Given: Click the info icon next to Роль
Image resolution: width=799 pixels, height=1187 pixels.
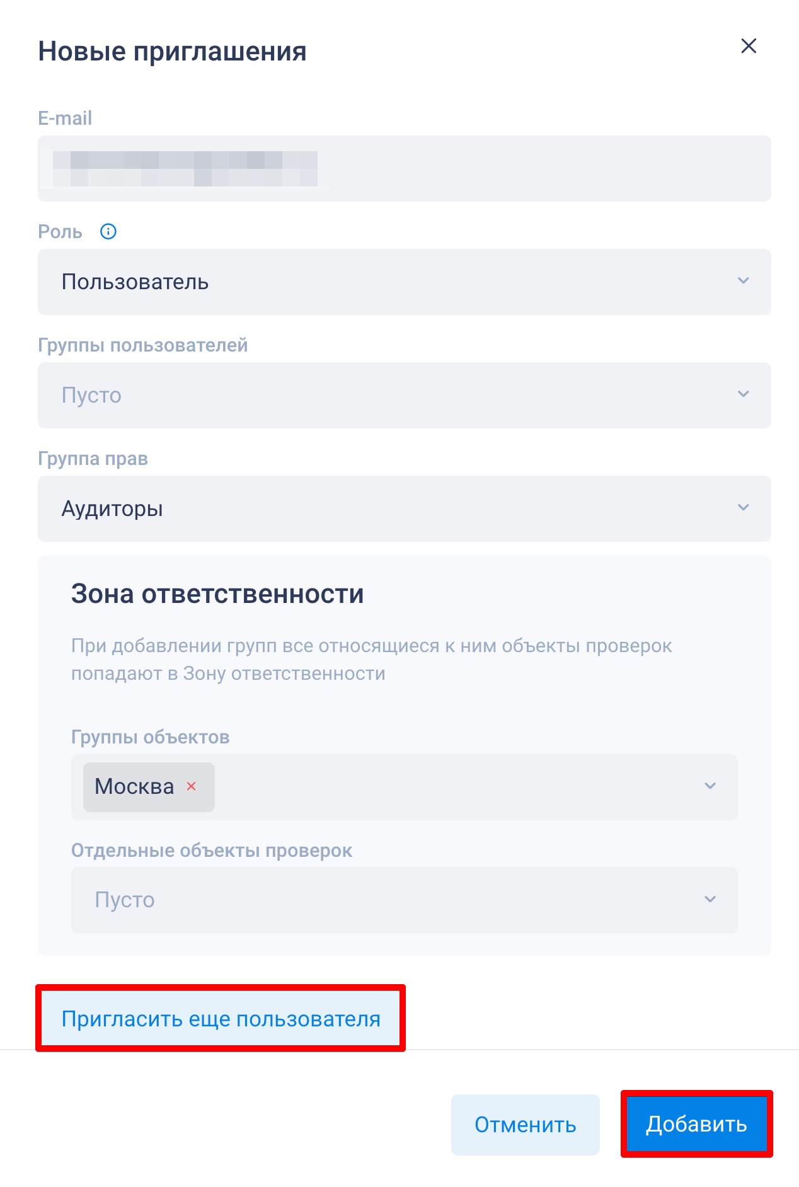Looking at the screenshot, I should [x=108, y=232].
